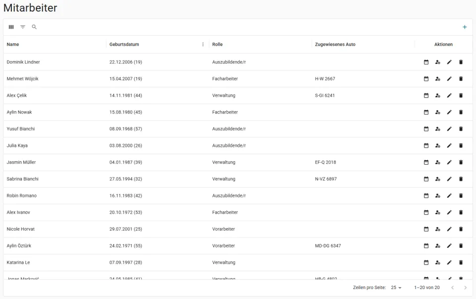The width and height of the screenshot is (476, 299).
Task: Open user settings icon for Aylin Nowak
Action: click(x=438, y=112)
